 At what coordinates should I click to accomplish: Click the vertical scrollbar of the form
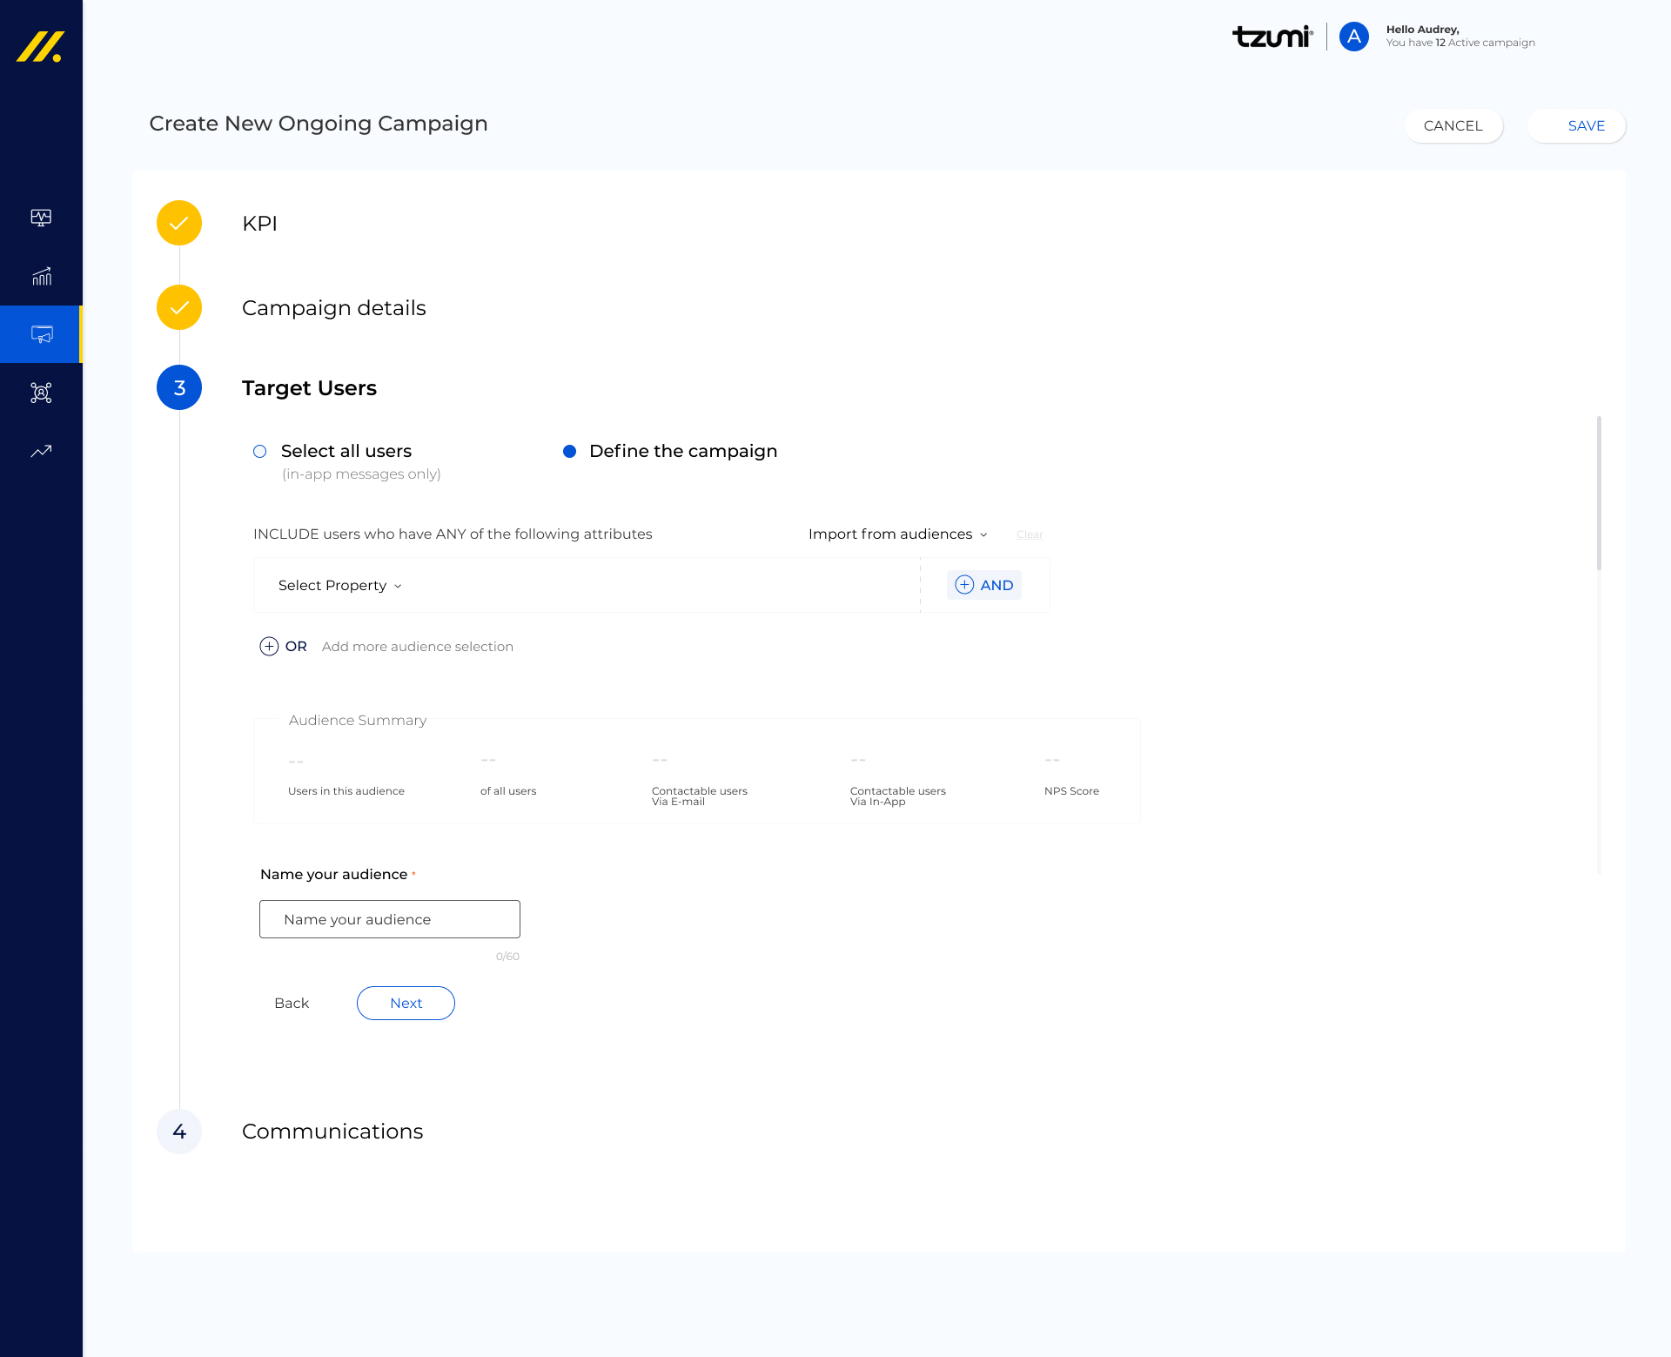[1599, 494]
